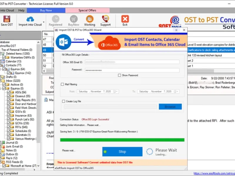The image size is (235, 176).
Task: Click the Password input field
Action: point(132,70)
